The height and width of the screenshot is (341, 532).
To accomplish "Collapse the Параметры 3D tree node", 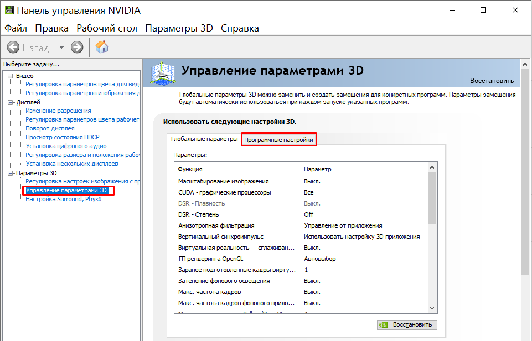I will [x=10, y=173].
